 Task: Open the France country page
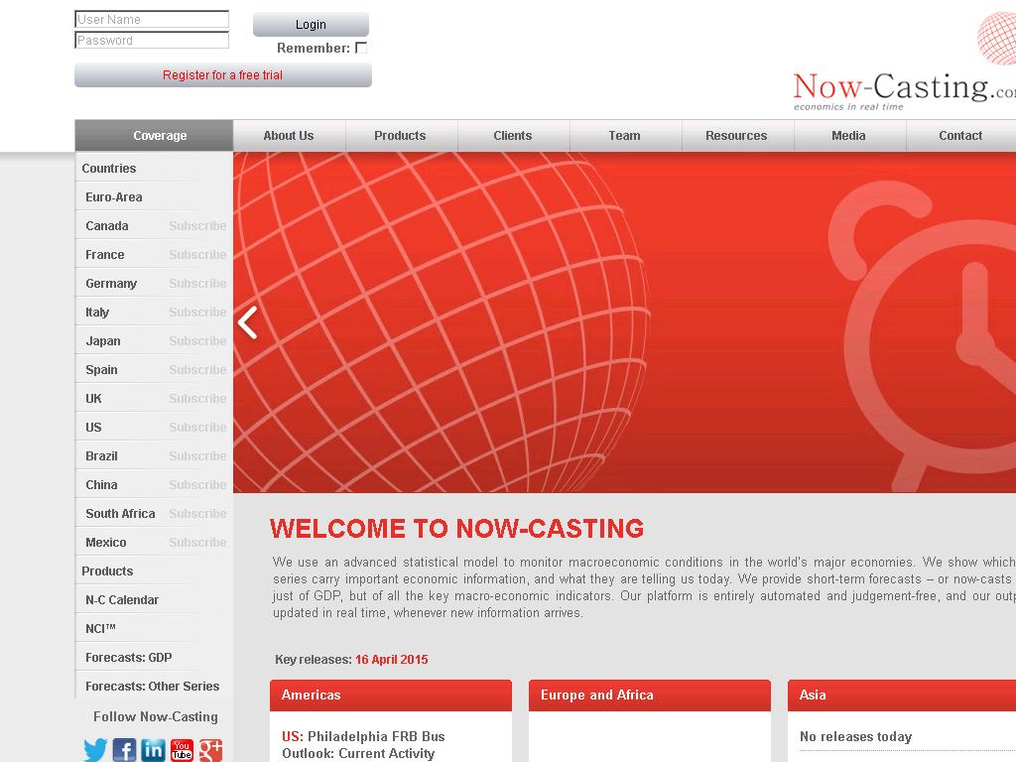105,255
